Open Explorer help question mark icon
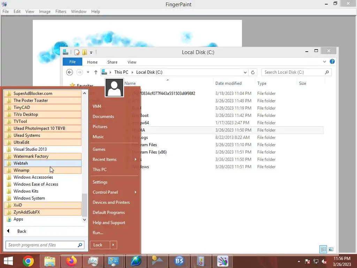This screenshot has height=268, width=357. coord(332,61)
